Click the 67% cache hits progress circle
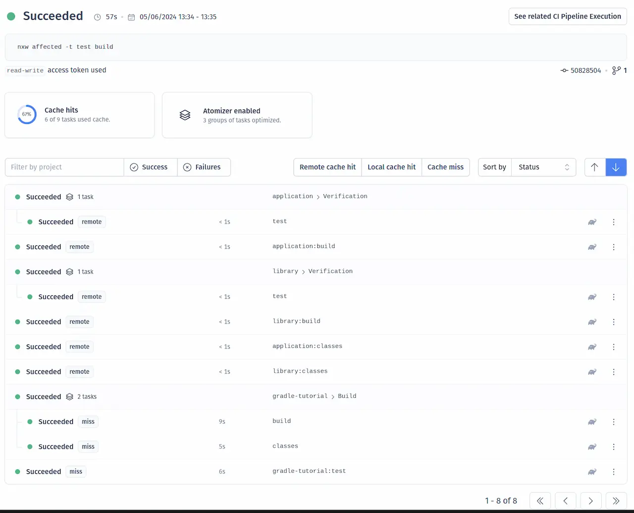The width and height of the screenshot is (634, 513). click(x=27, y=114)
